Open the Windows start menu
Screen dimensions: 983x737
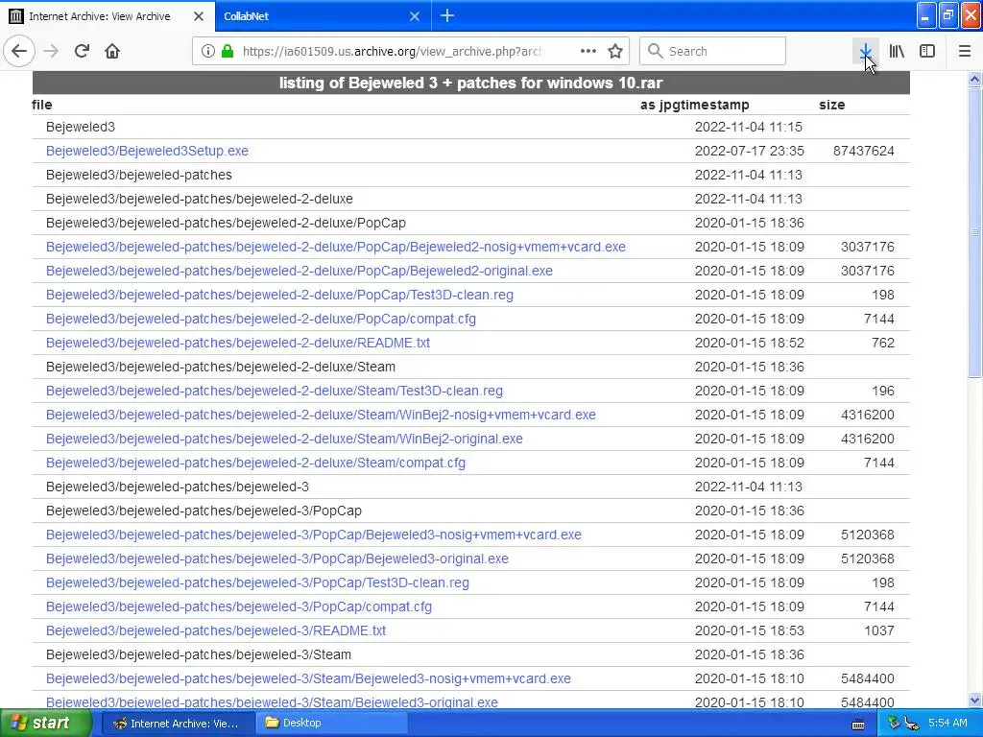[x=45, y=723]
